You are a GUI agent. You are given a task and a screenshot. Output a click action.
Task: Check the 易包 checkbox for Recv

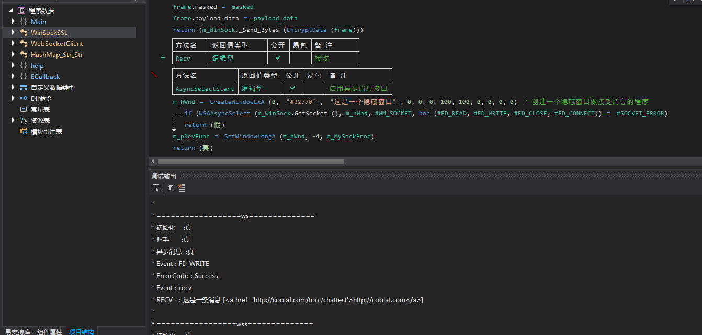tap(300, 58)
